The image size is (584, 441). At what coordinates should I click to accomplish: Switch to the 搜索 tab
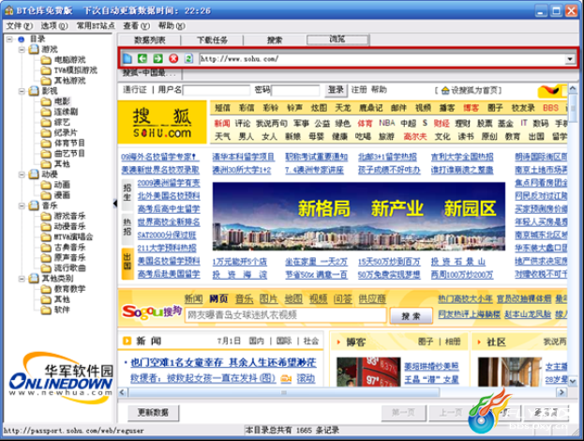[275, 40]
